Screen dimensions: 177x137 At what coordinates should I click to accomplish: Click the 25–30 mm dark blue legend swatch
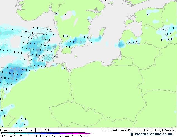56,133
